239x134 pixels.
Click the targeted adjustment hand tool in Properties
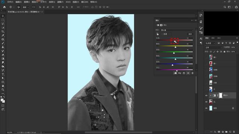pyautogui.click(x=158, y=34)
